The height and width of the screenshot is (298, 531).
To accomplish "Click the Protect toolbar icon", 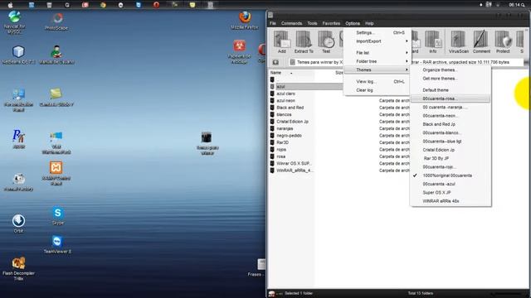I will coord(503,41).
